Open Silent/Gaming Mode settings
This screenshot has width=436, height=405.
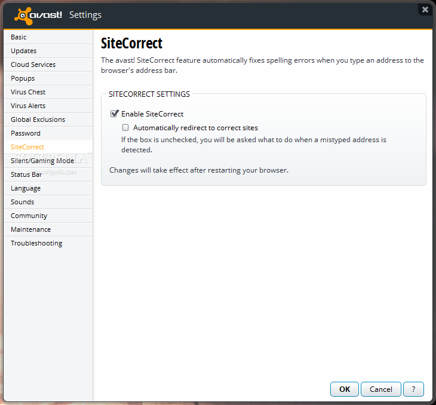pos(48,161)
